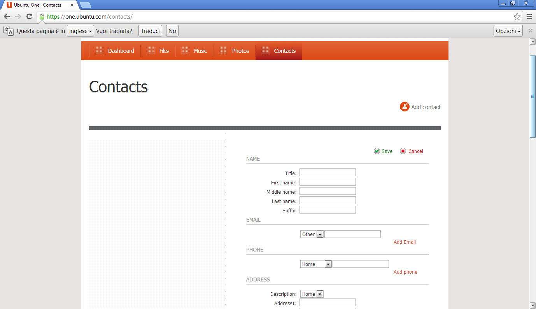Screen dimensions: 536x309
Task: Focus the Title input field
Action: (x=328, y=172)
